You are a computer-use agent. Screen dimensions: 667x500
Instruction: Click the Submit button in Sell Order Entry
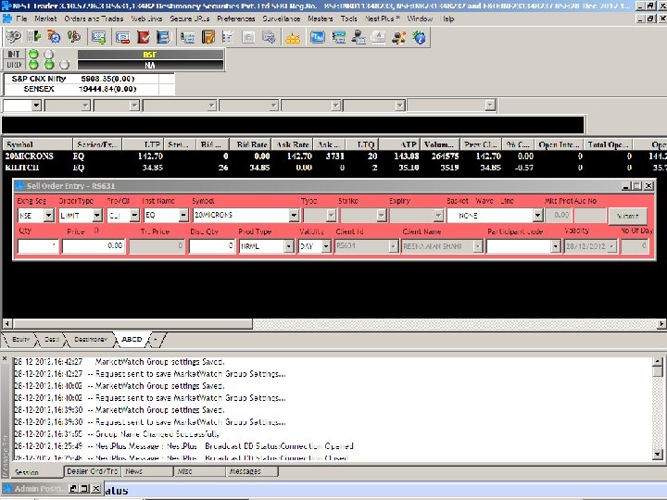(x=627, y=216)
